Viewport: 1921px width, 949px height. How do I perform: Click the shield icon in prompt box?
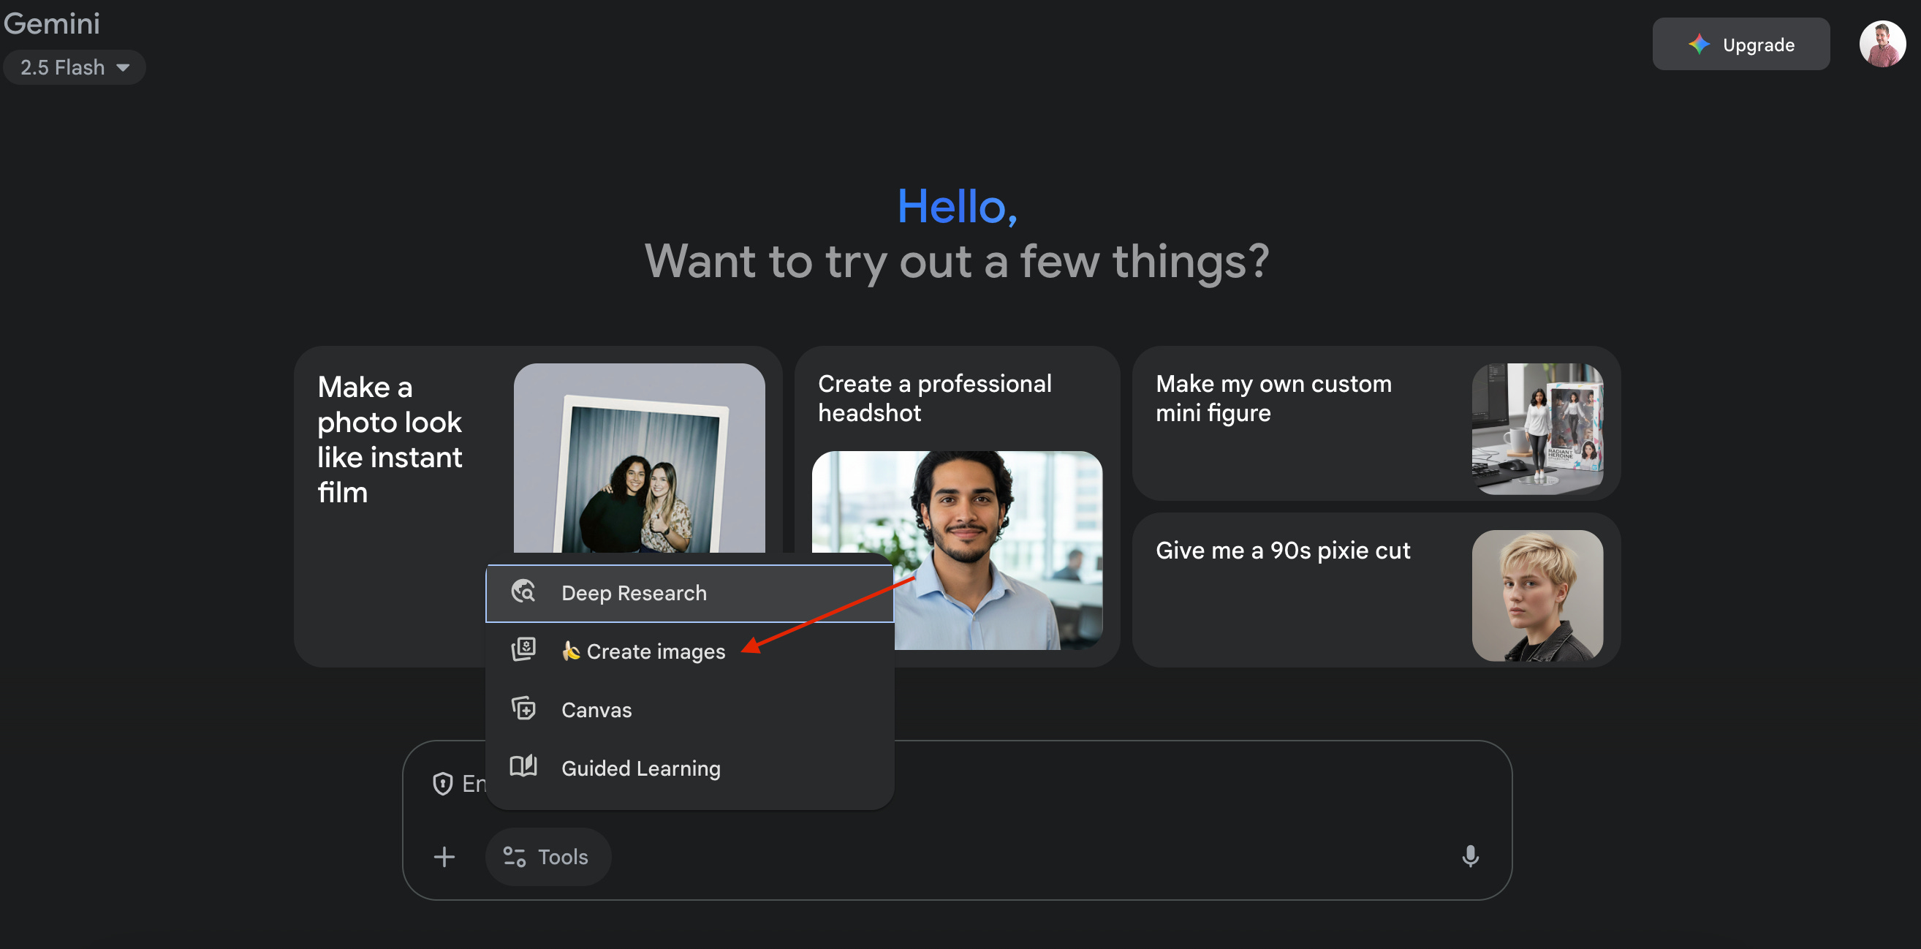tap(443, 783)
